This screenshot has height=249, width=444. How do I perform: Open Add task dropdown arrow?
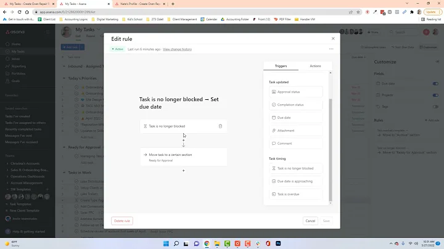tap(82, 47)
